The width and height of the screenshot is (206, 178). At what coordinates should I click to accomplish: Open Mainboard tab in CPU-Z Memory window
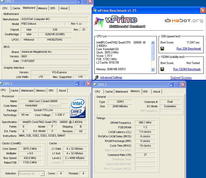click(x=122, y=92)
